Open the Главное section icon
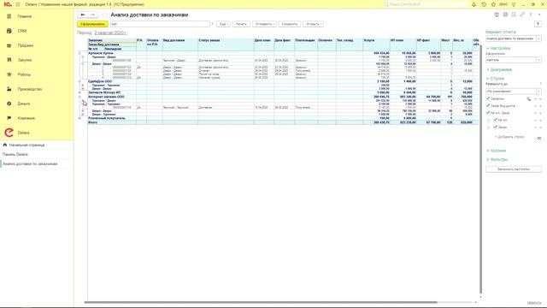The image size is (547, 308). [x=9, y=16]
